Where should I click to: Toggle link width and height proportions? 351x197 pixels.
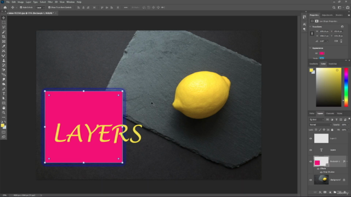coord(312,33)
